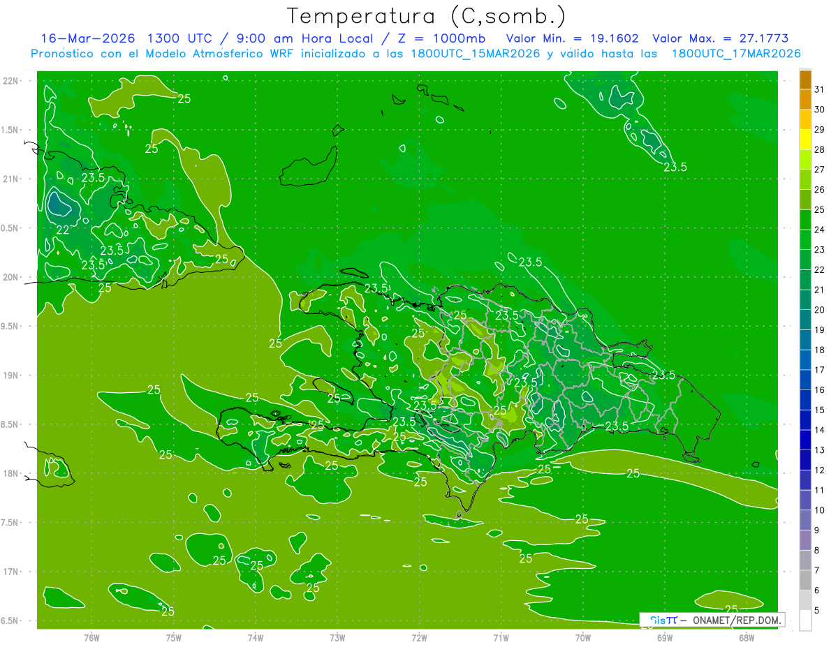Click the colorbar label '29'
The height and width of the screenshot is (647, 838).
[820, 129]
